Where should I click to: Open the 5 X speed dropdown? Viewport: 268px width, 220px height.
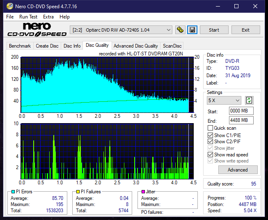224,100
